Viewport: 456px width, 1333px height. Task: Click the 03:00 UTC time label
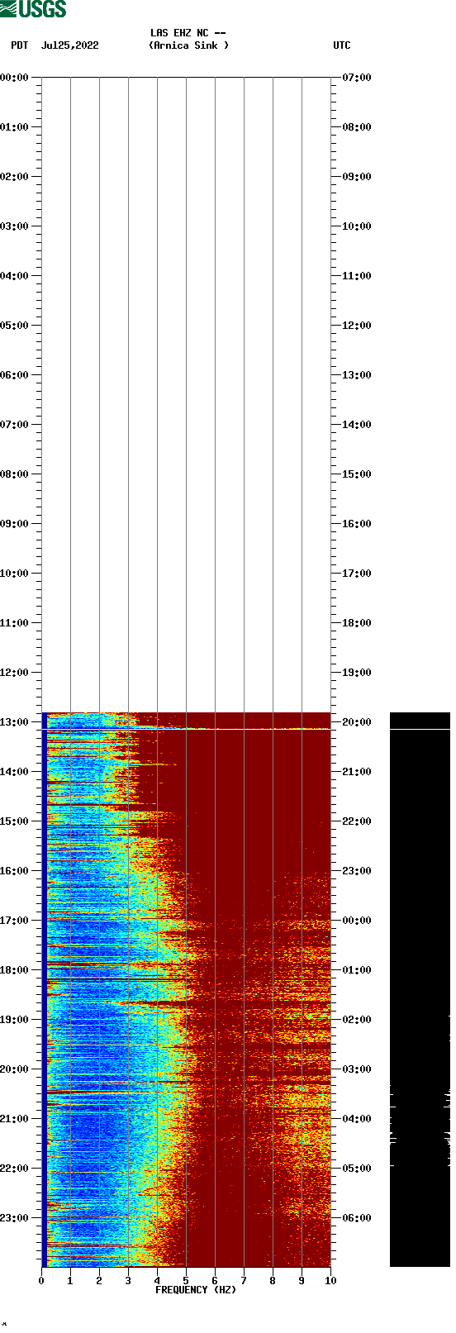pos(357,1069)
